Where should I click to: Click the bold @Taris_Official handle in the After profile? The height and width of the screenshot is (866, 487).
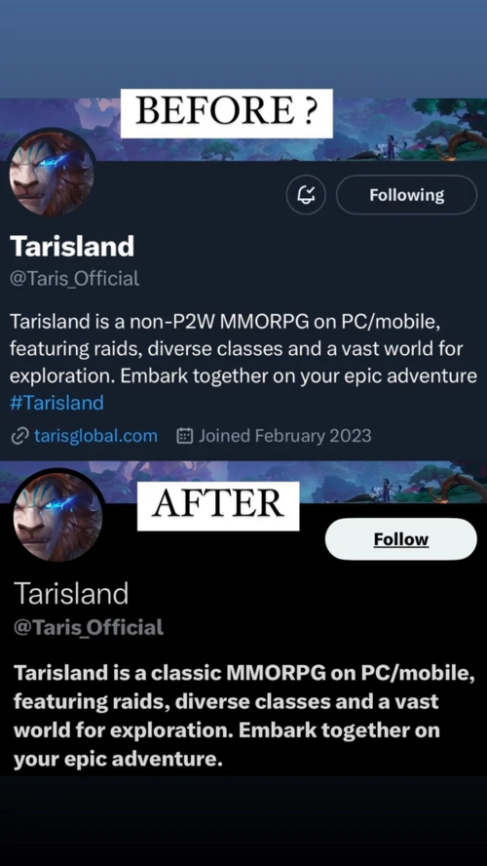point(89,627)
